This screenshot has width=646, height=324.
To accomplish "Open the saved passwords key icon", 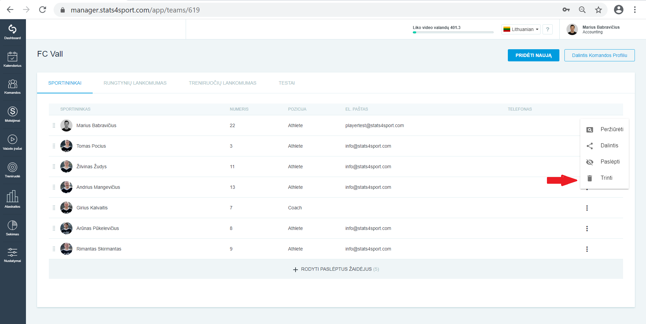I will 566,10.
